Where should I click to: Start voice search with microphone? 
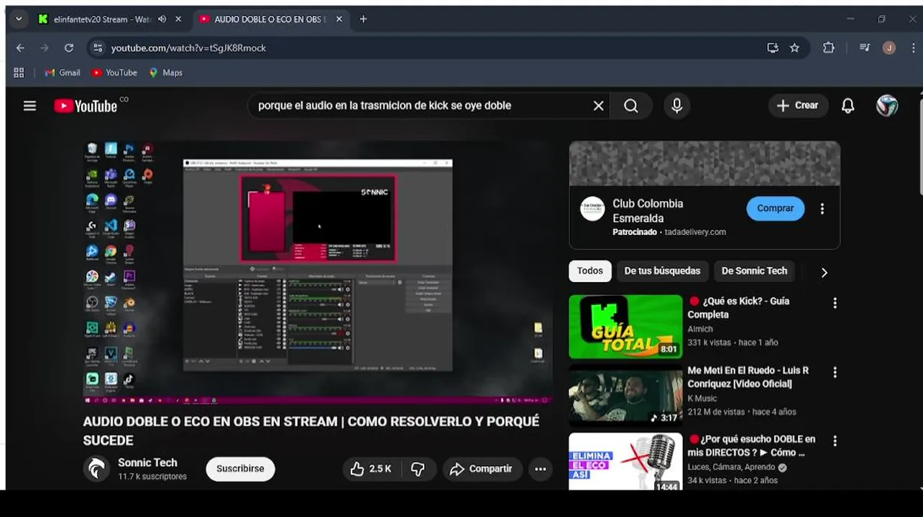[676, 106]
